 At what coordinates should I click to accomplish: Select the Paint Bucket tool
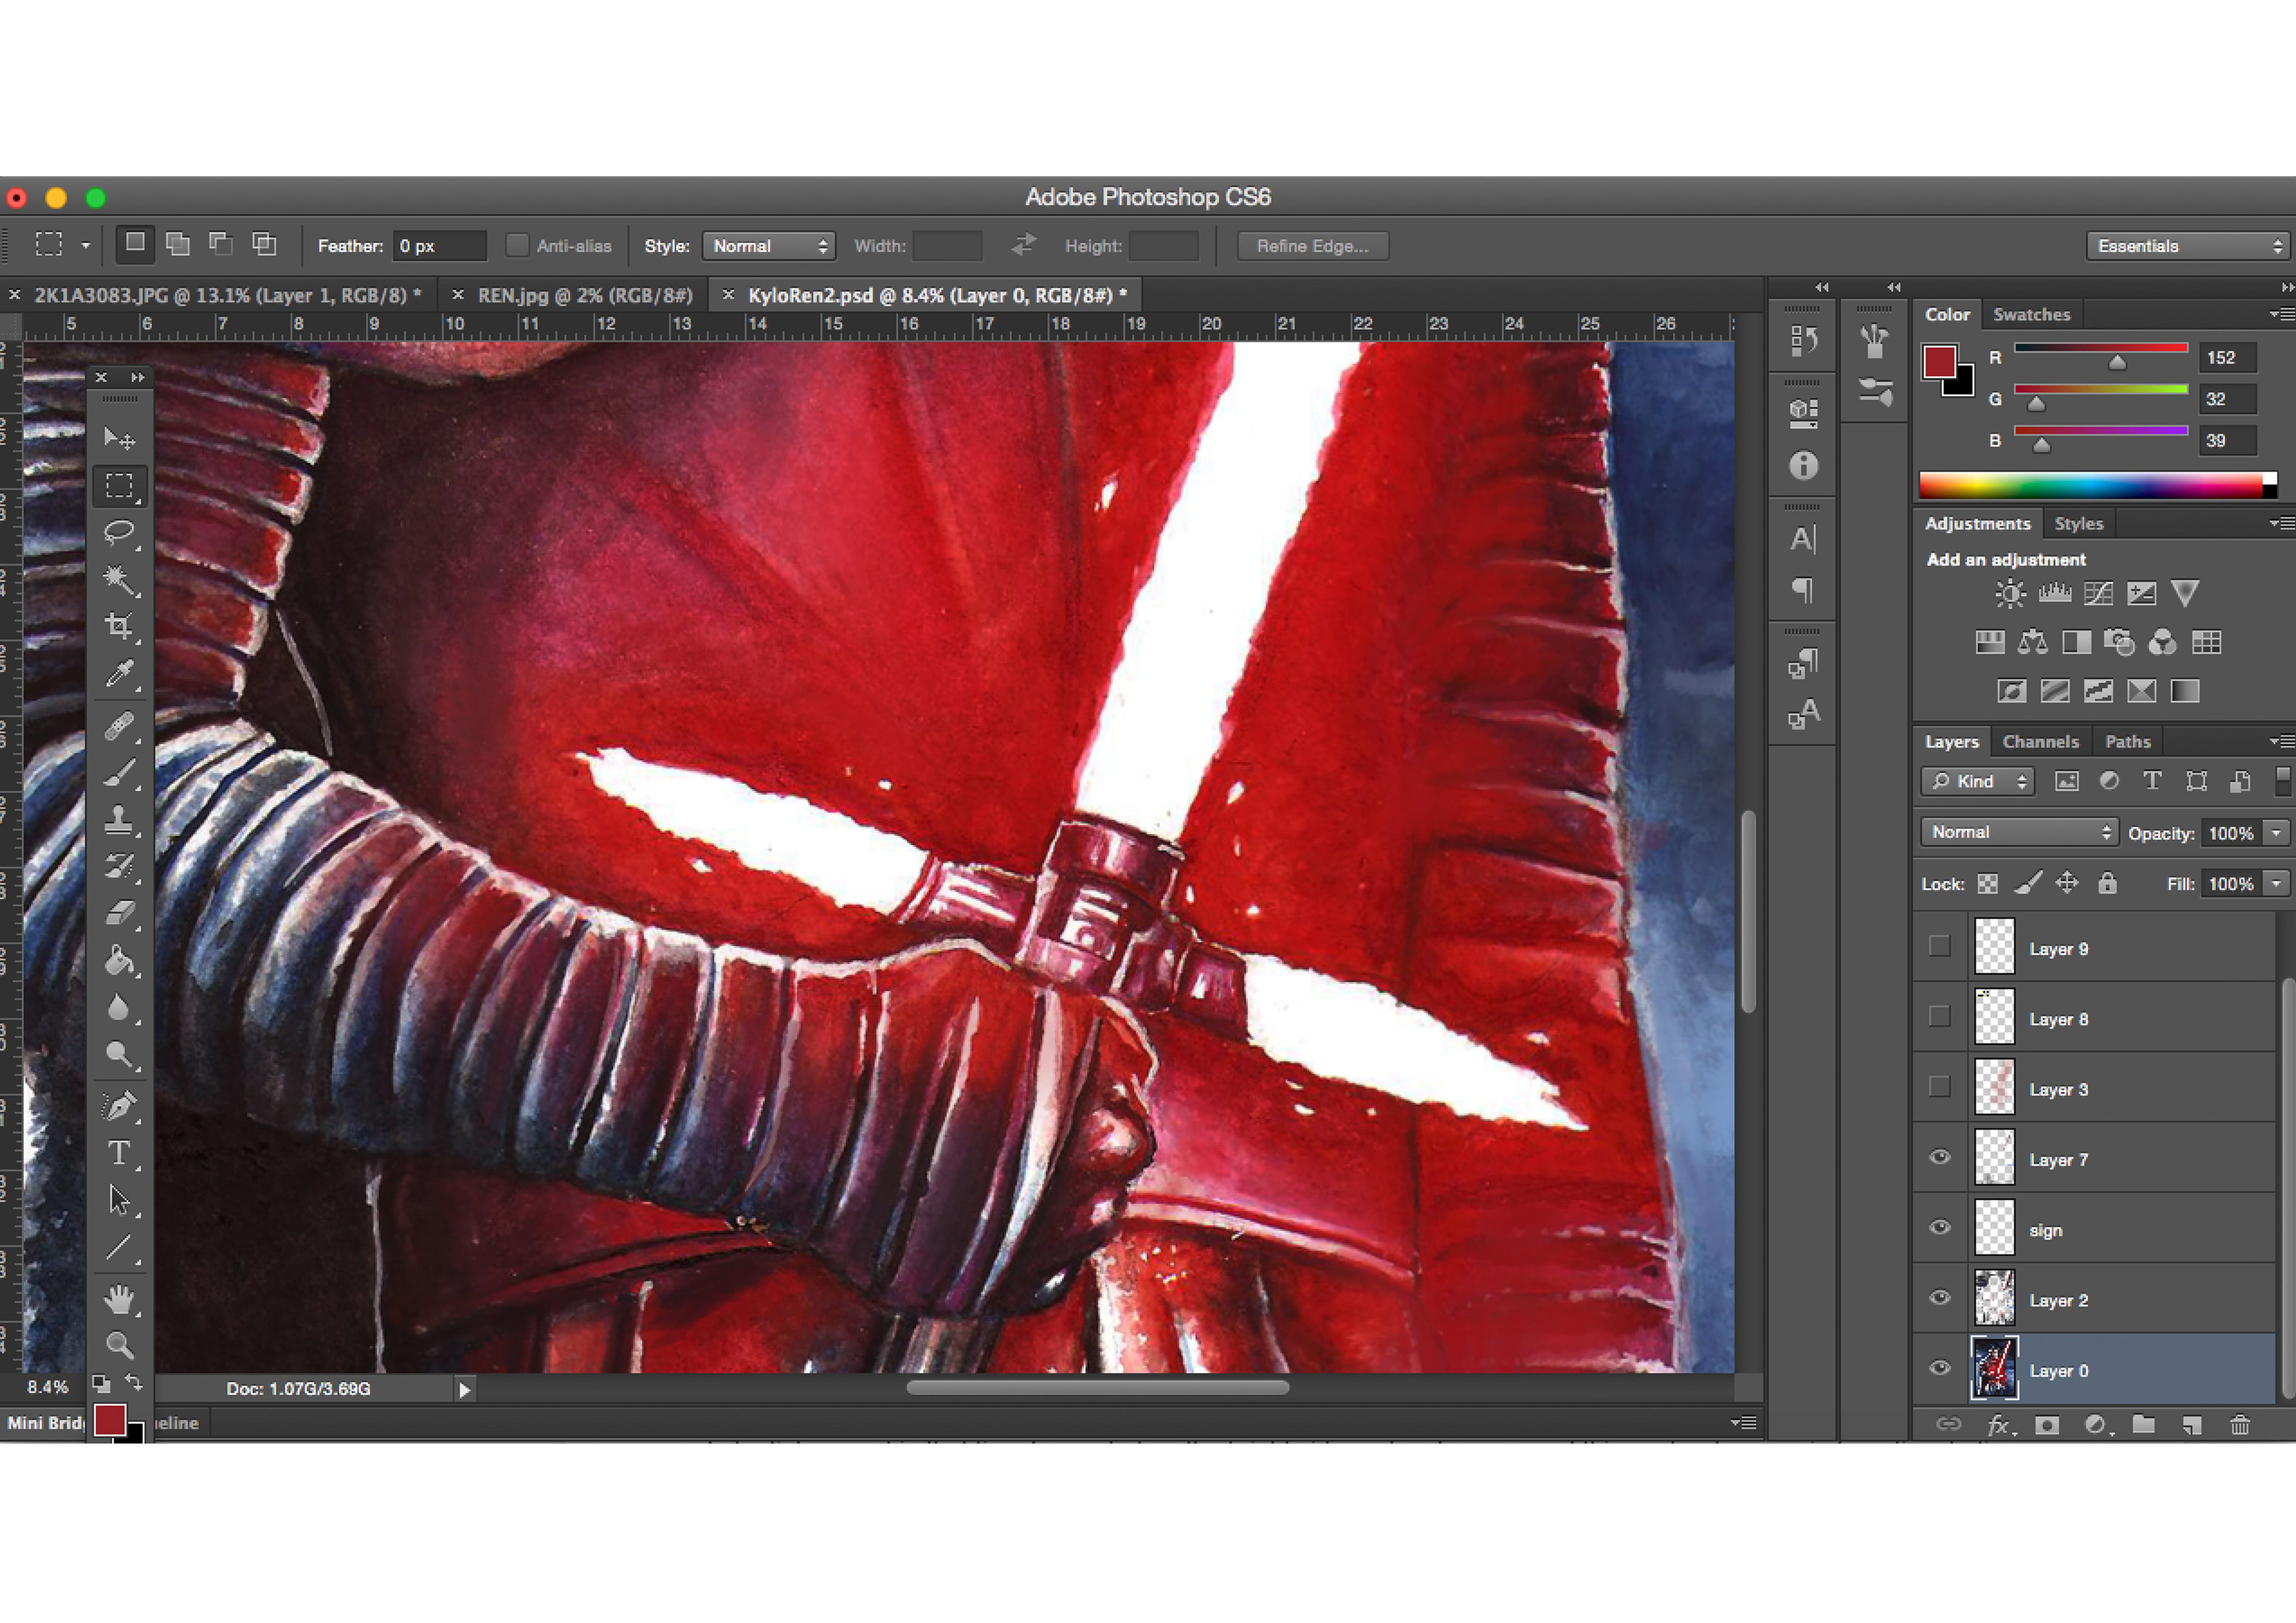119,960
